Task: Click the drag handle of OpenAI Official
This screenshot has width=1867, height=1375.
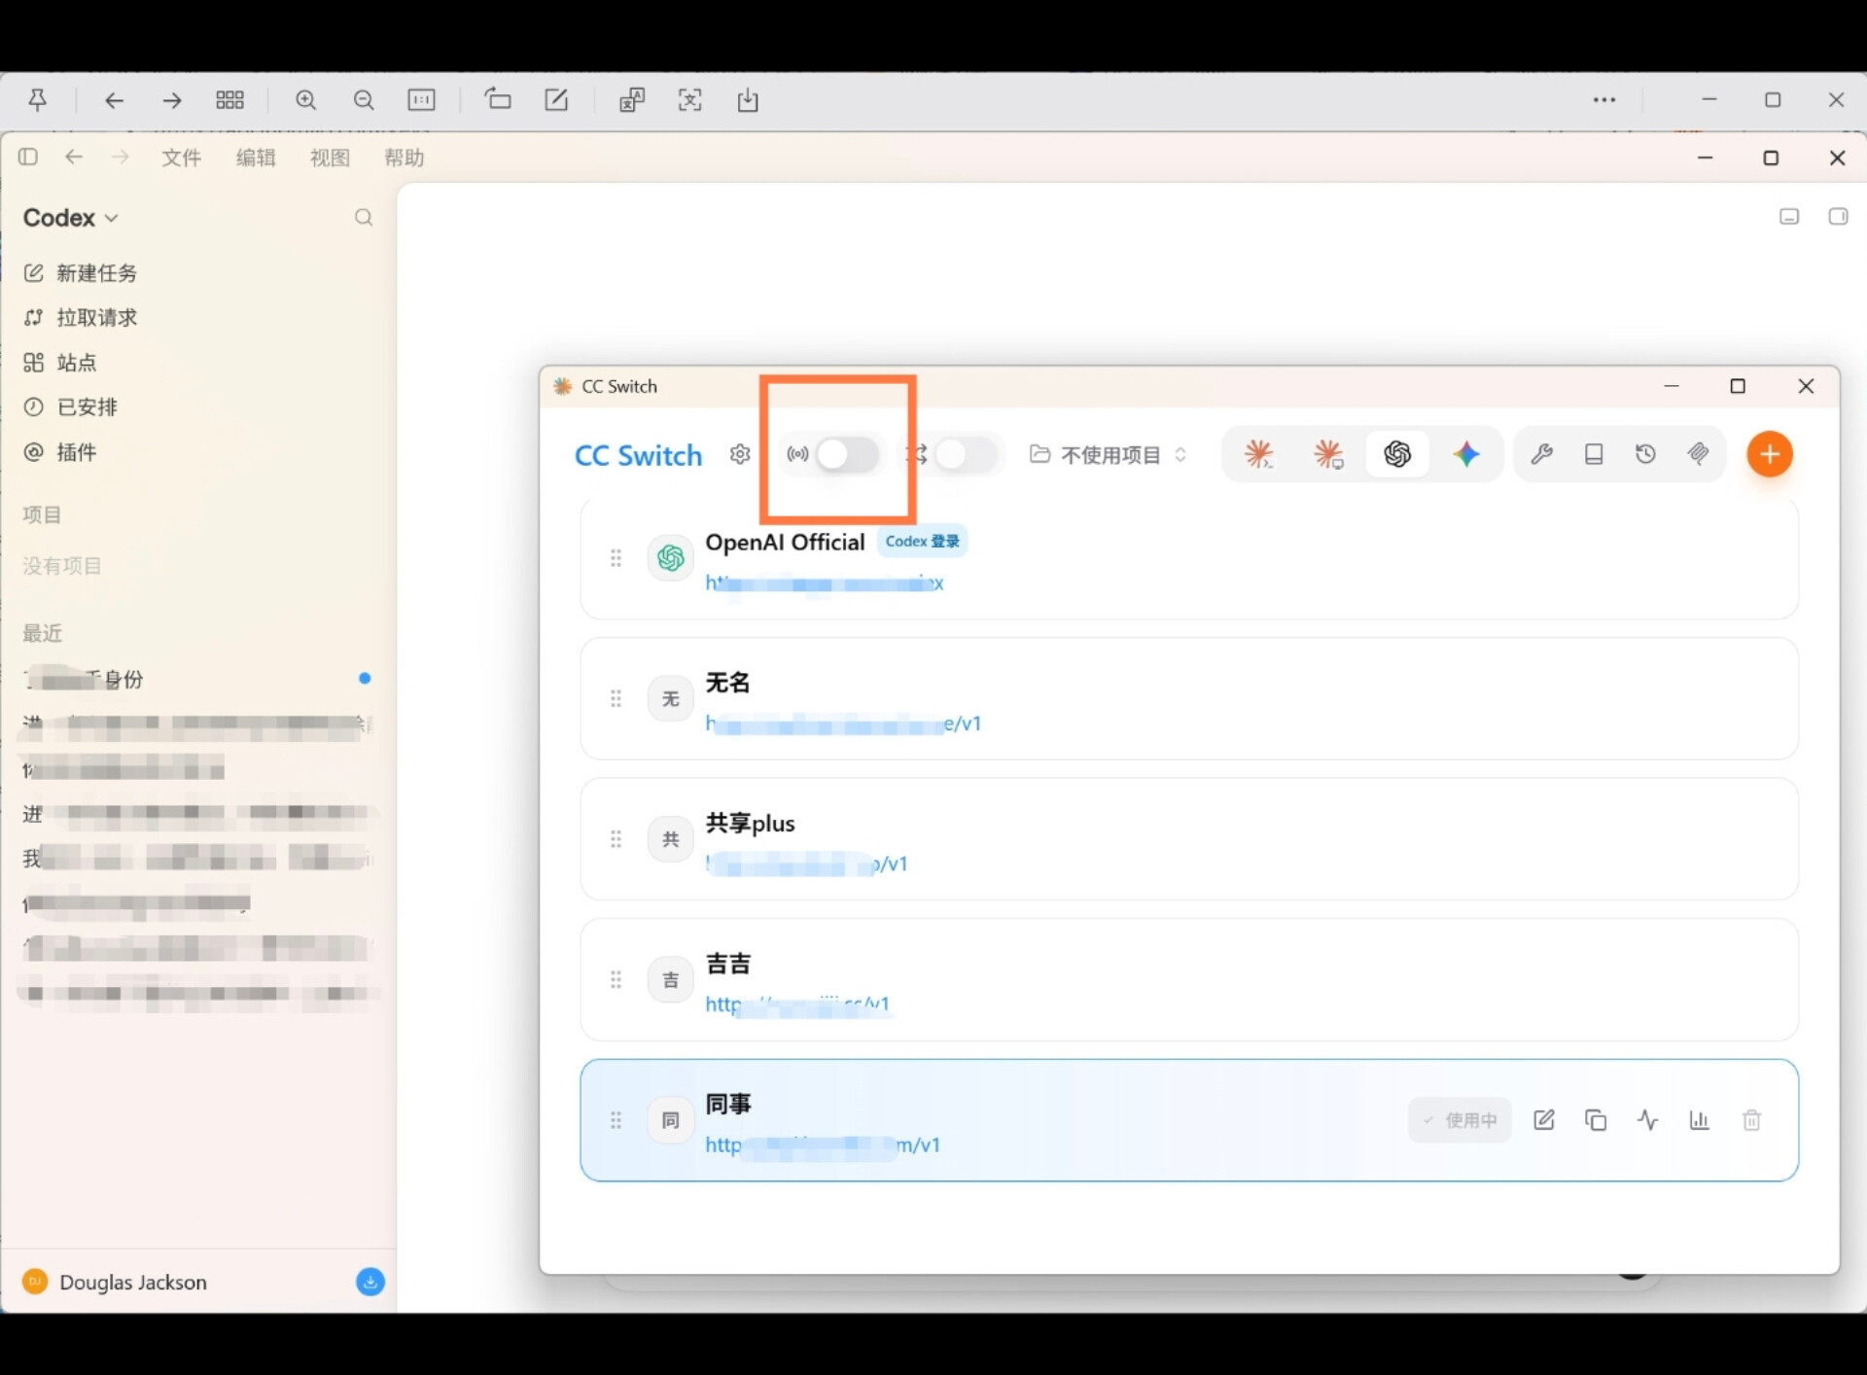Action: pyautogui.click(x=616, y=558)
